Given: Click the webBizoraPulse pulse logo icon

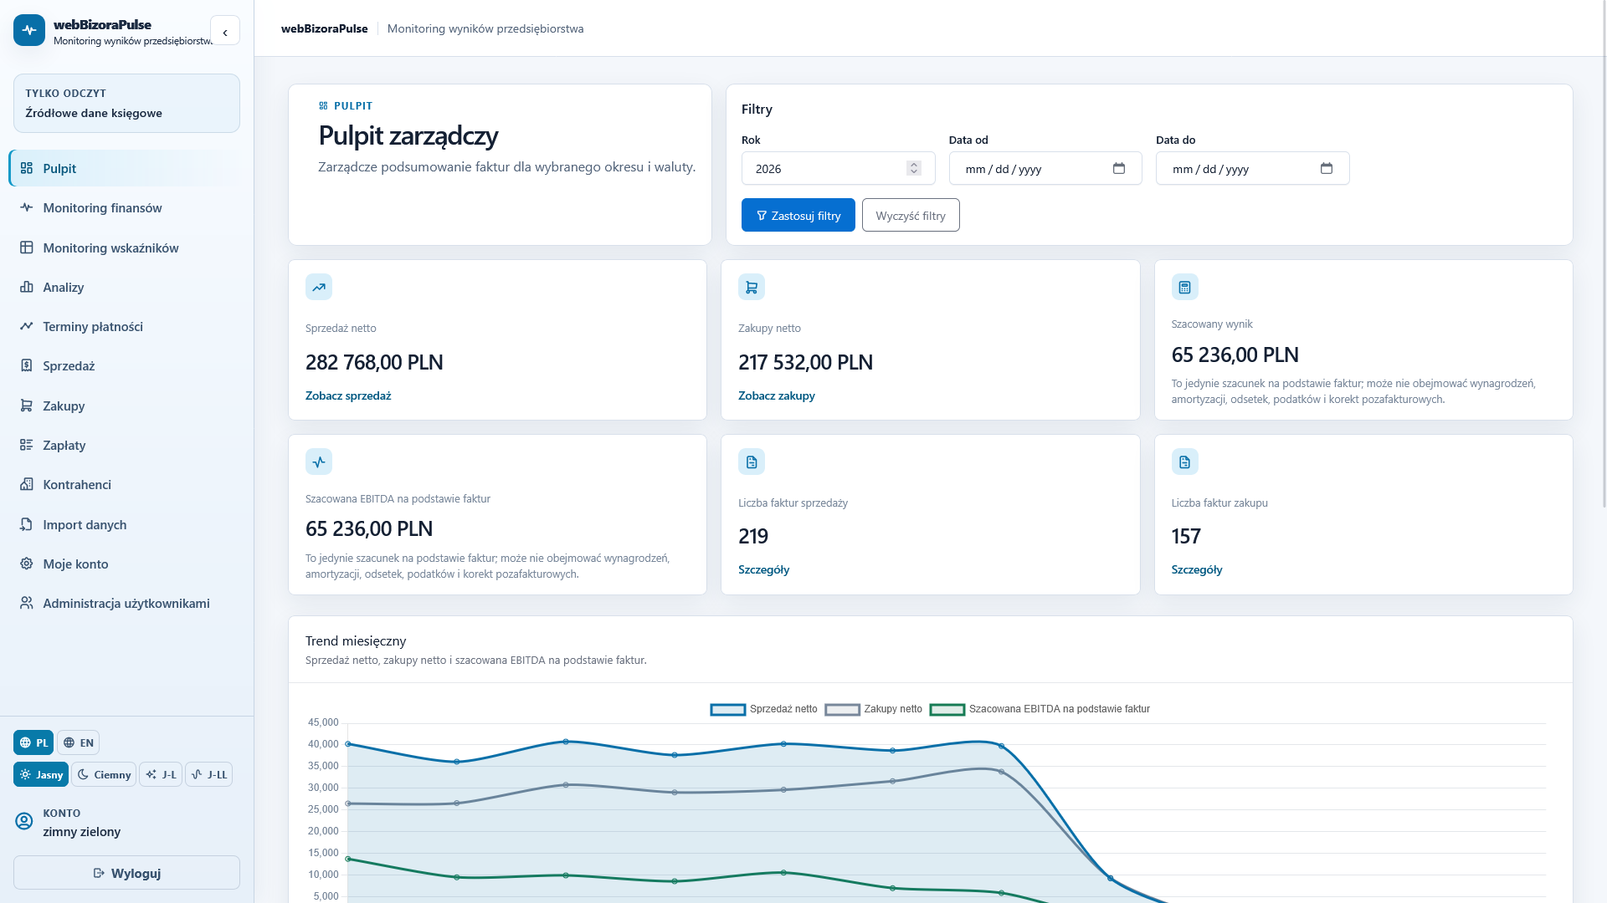Looking at the screenshot, I should click(29, 30).
